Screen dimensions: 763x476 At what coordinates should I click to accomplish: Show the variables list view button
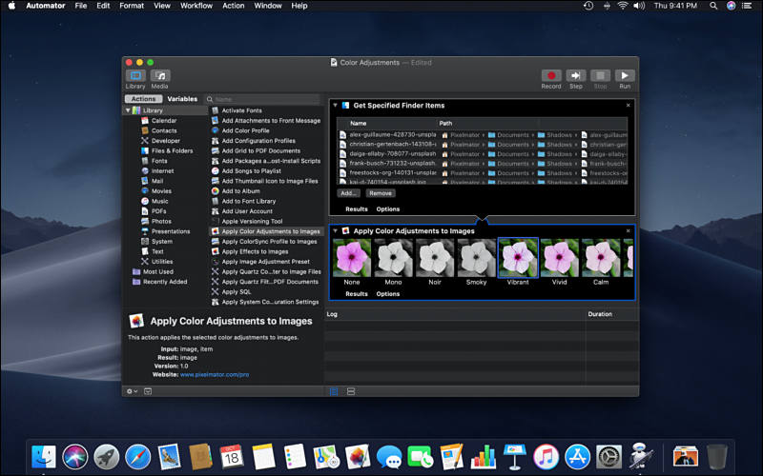351,391
